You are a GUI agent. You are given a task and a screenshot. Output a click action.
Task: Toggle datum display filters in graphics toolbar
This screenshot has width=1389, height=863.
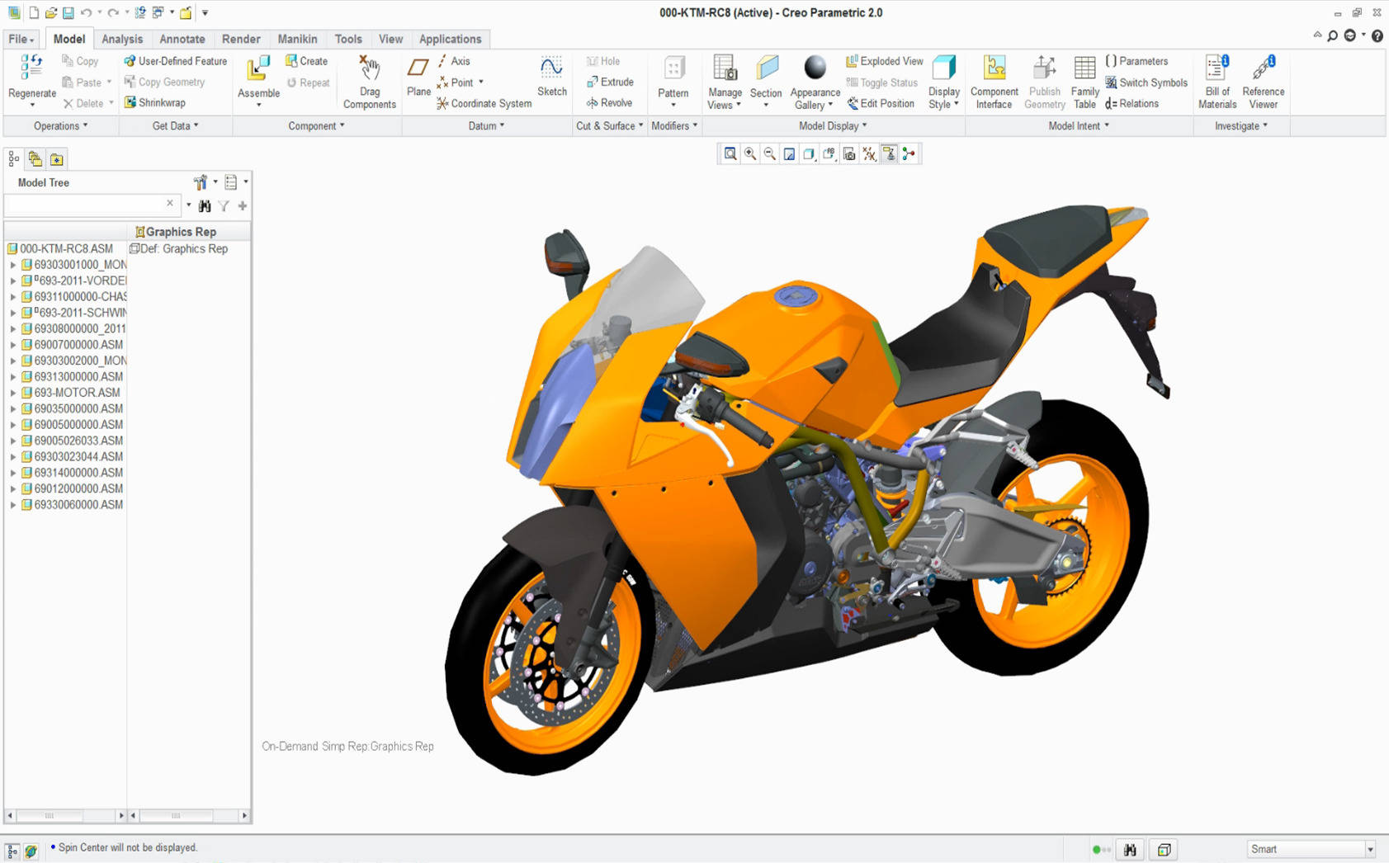(869, 154)
